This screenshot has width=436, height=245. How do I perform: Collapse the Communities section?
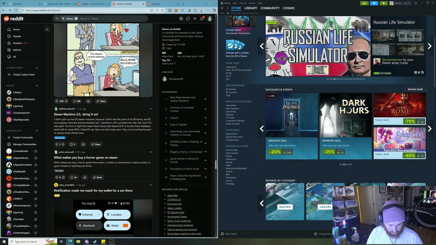37,131
